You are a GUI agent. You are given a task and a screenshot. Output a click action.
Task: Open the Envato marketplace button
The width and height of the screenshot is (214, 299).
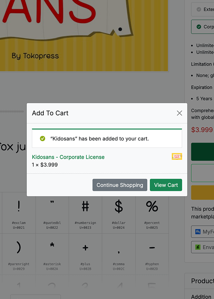coord(203,247)
